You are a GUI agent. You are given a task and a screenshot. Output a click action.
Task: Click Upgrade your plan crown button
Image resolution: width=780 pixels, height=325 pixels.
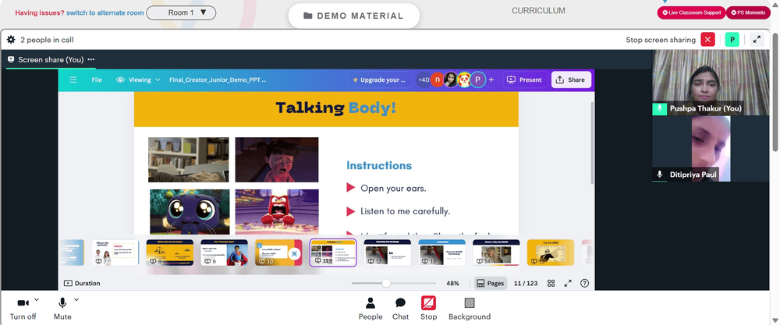[x=380, y=79]
